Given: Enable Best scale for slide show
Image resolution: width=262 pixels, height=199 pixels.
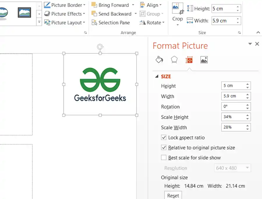Looking at the screenshot, I should 164,157.
